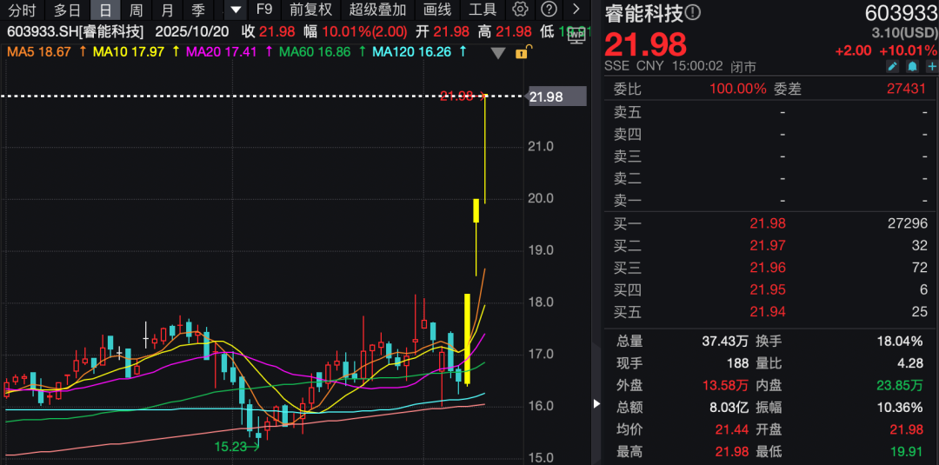Click the right chevron toolbar arrow
This screenshot has height=465, width=939.
(576, 9)
